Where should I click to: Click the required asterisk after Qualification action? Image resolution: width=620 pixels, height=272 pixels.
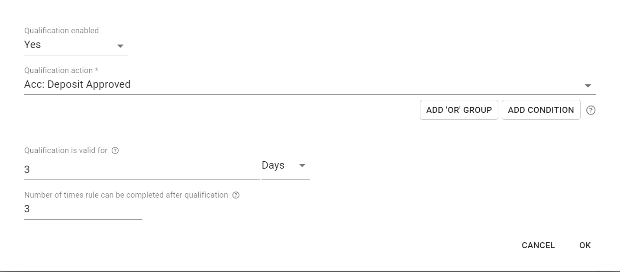(97, 70)
